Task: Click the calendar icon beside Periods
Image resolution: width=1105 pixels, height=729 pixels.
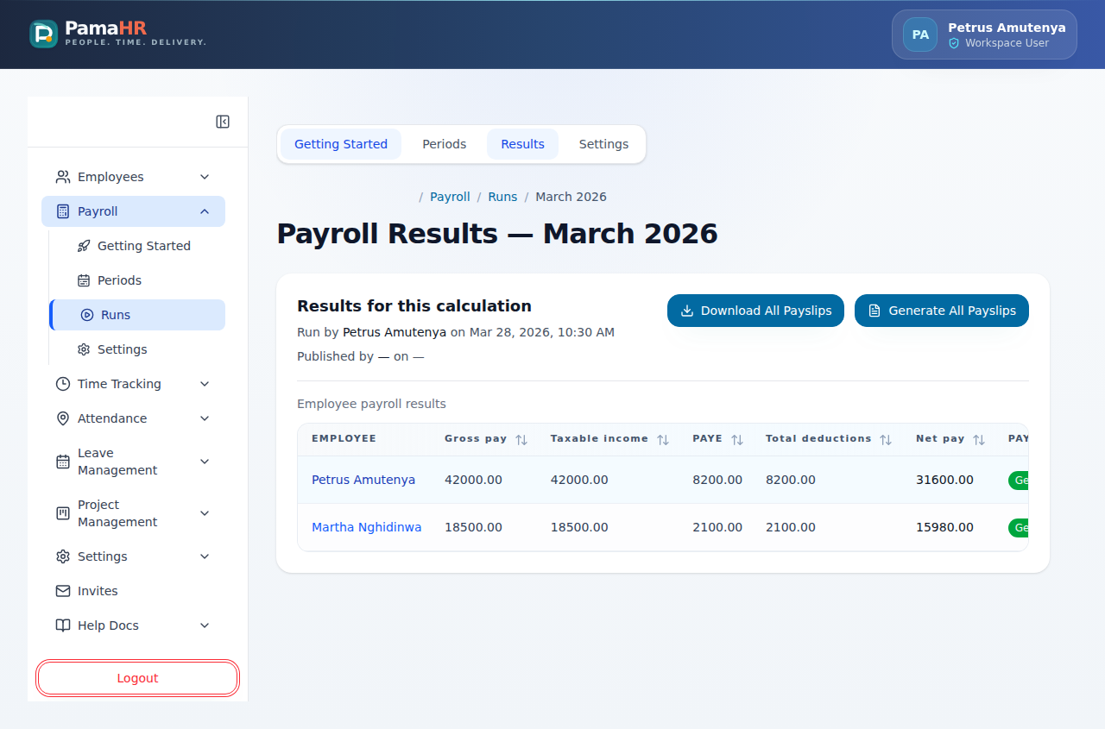Action: click(x=84, y=280)
